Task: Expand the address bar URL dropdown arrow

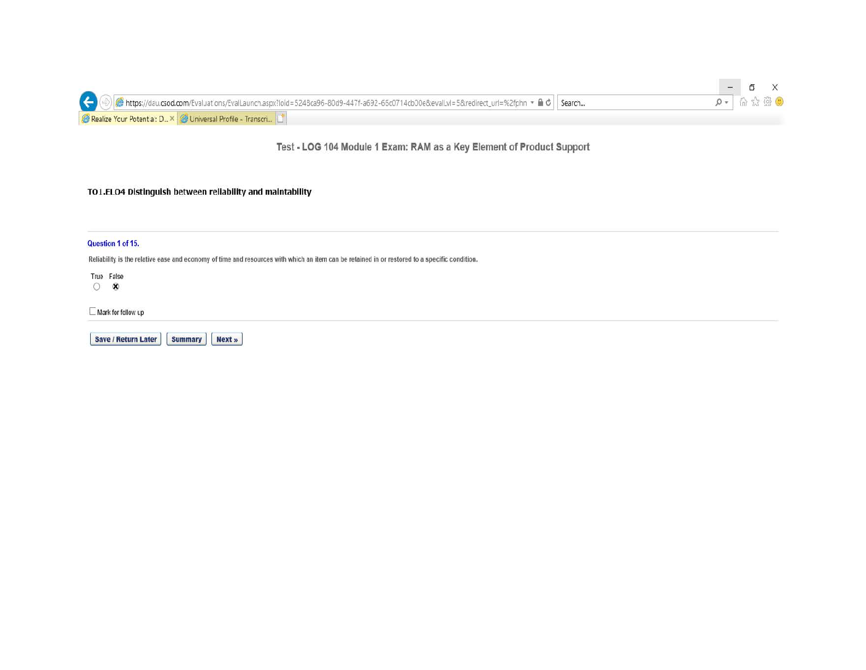Action: pyautogui.click(x=532, y=103)
